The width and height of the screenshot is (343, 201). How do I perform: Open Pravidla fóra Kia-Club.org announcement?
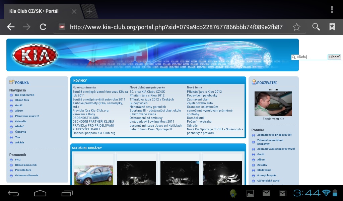[90, 111]
